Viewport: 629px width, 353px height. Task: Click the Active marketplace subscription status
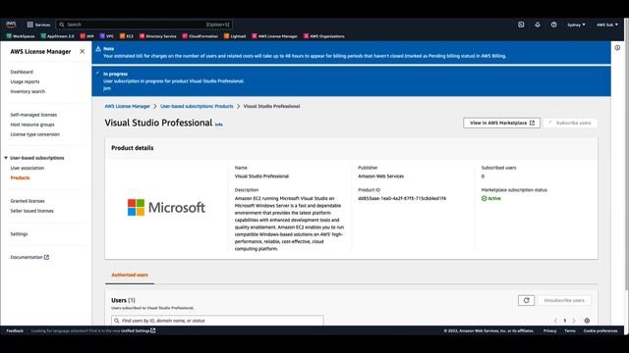(x=491, y=198)
